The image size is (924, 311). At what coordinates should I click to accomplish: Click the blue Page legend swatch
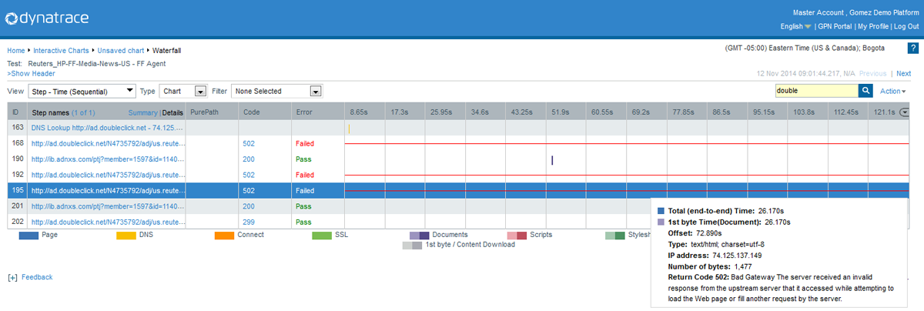pyautogui.click(x=28, y=235)
